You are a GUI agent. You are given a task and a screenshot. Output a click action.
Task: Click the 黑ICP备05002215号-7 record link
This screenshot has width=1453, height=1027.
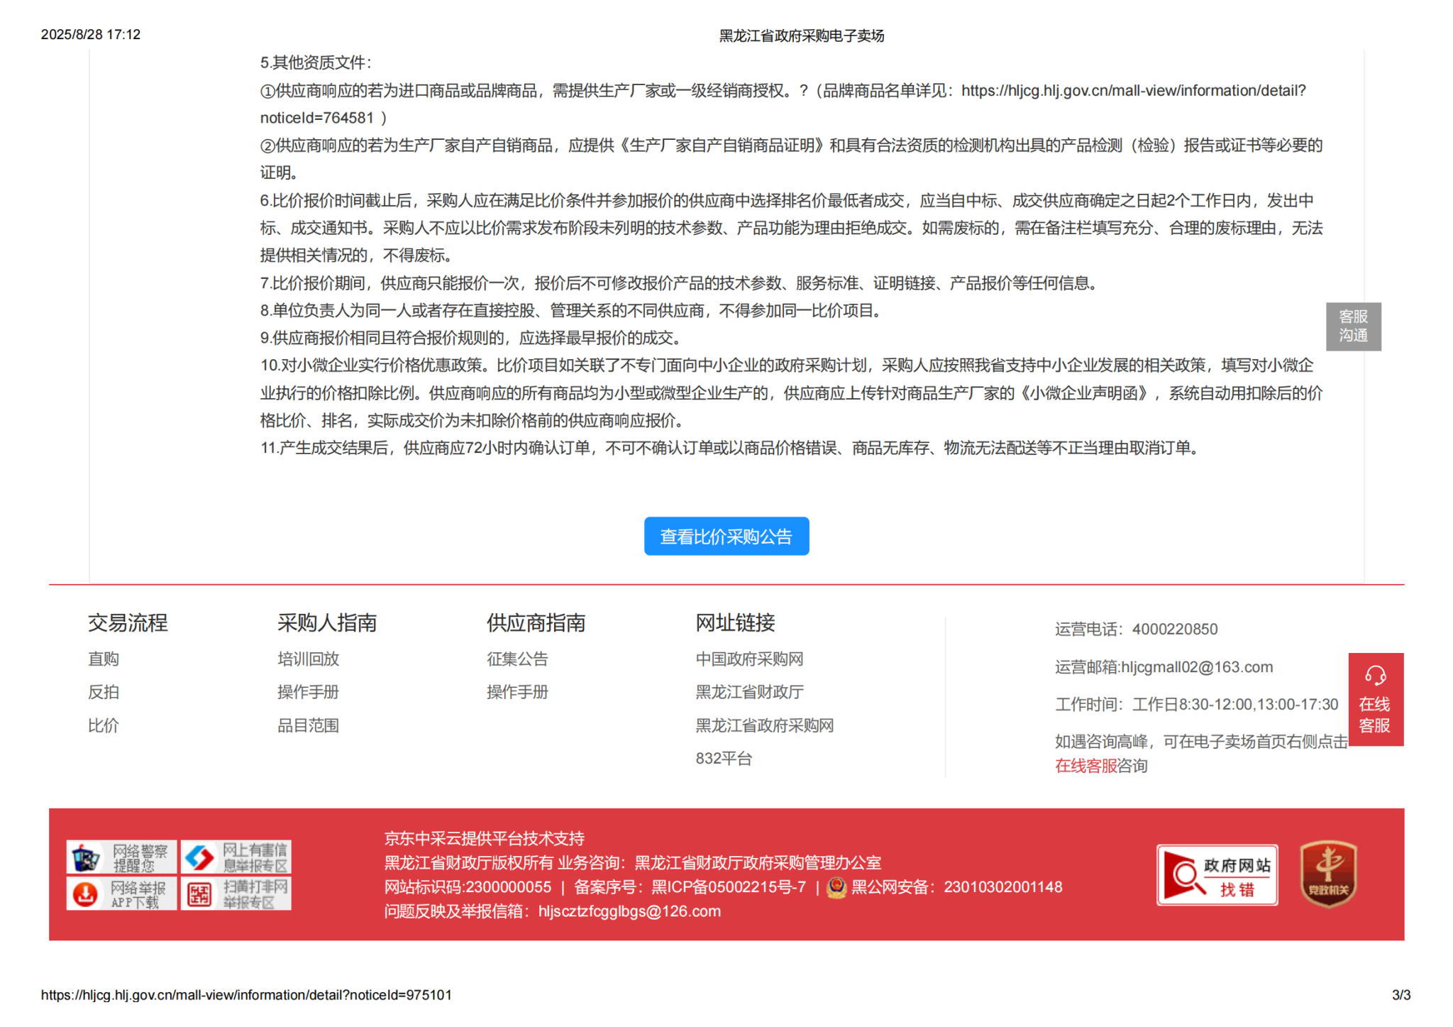pos(729,887)
